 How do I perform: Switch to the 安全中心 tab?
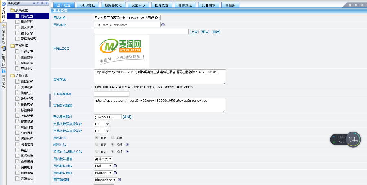pos(138,5)
